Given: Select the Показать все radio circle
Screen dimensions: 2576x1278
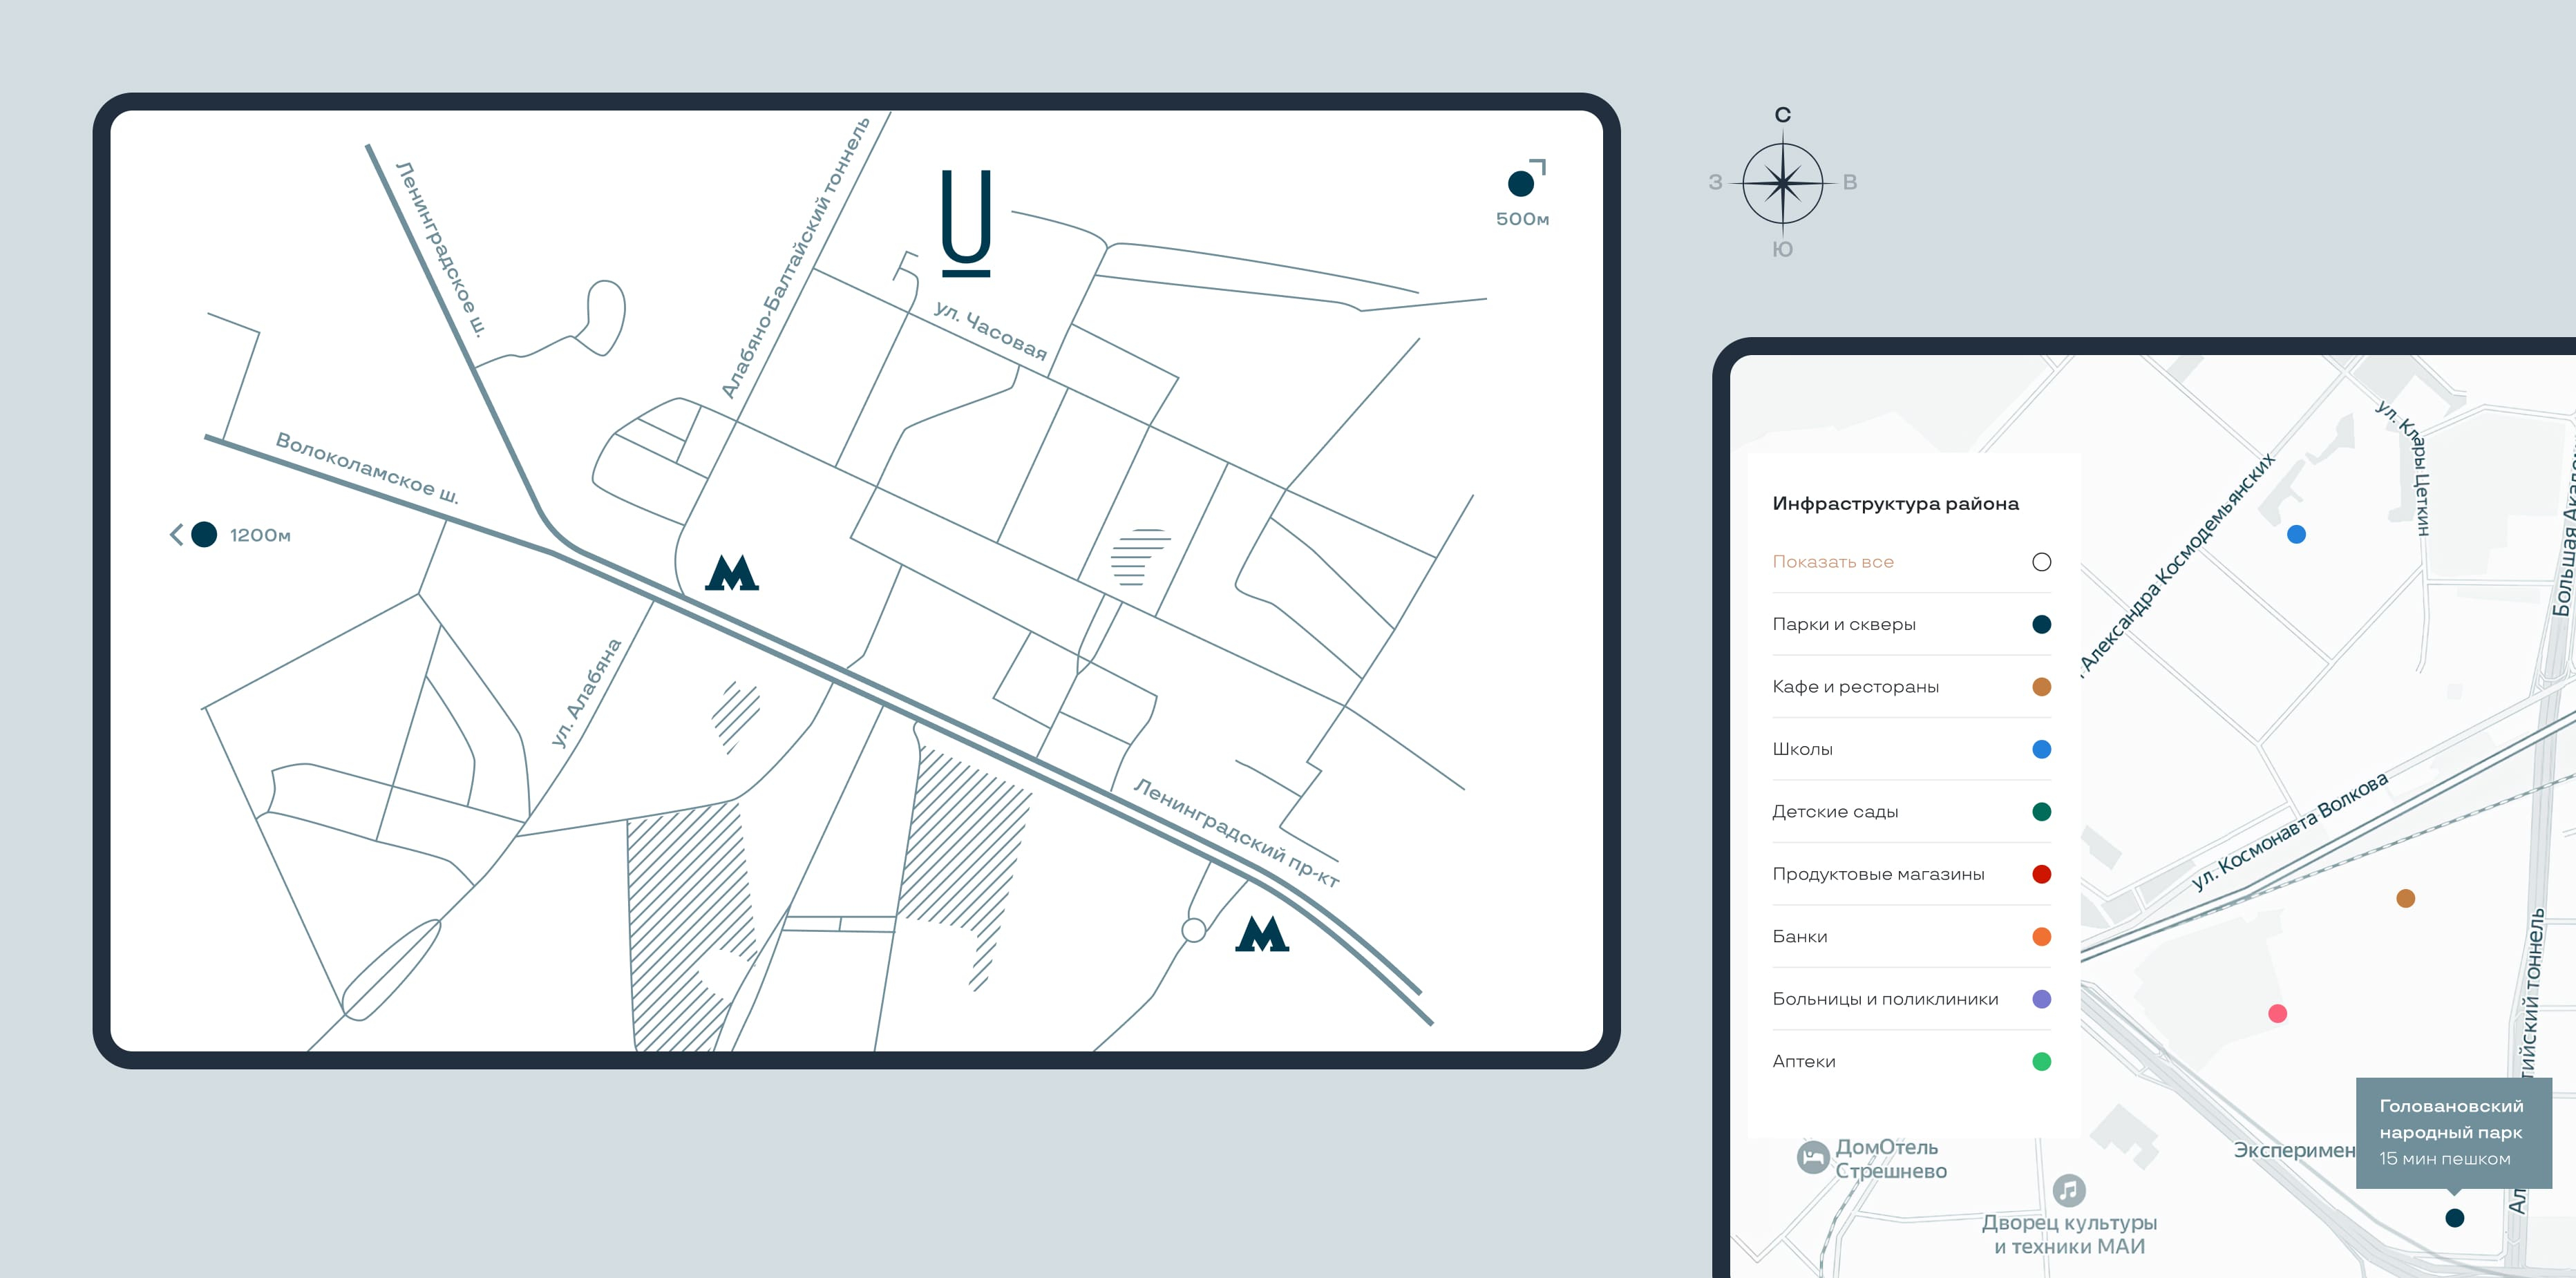Looking at the screenshot, I should point(2041,562).
